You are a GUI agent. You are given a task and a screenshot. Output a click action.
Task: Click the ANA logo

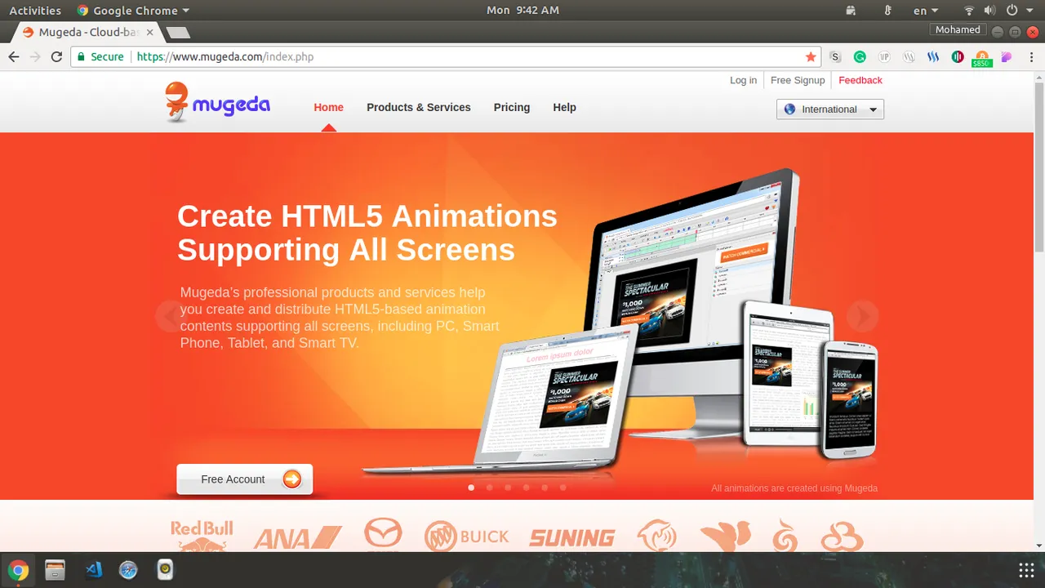click(297, 538)
